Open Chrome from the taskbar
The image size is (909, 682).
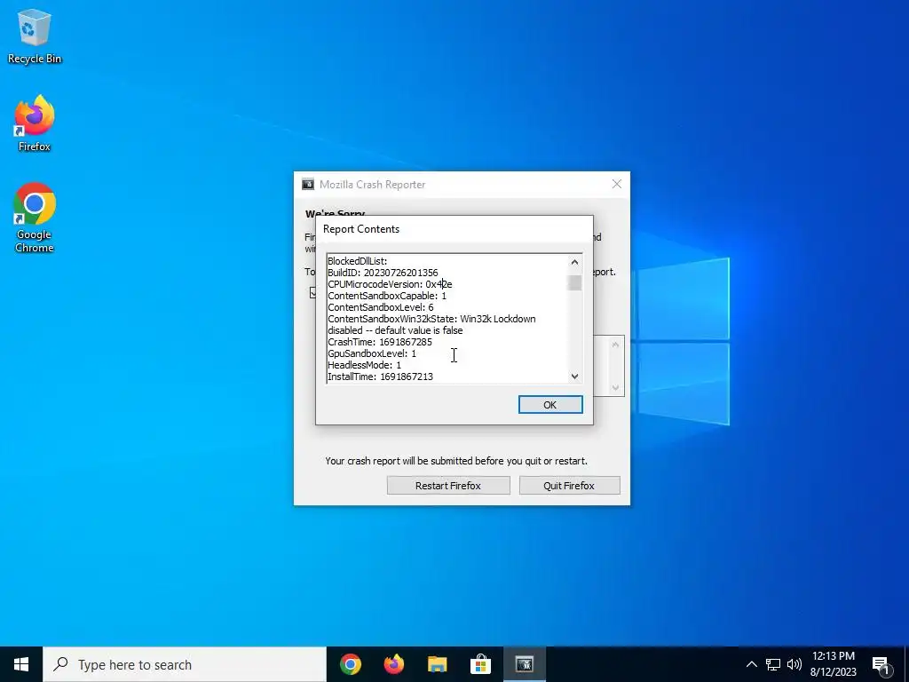pos(351,664)
